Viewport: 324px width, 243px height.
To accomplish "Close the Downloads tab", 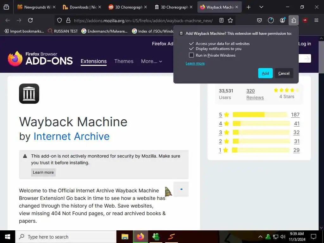I will pyautogui.click(x=100, y=7).
